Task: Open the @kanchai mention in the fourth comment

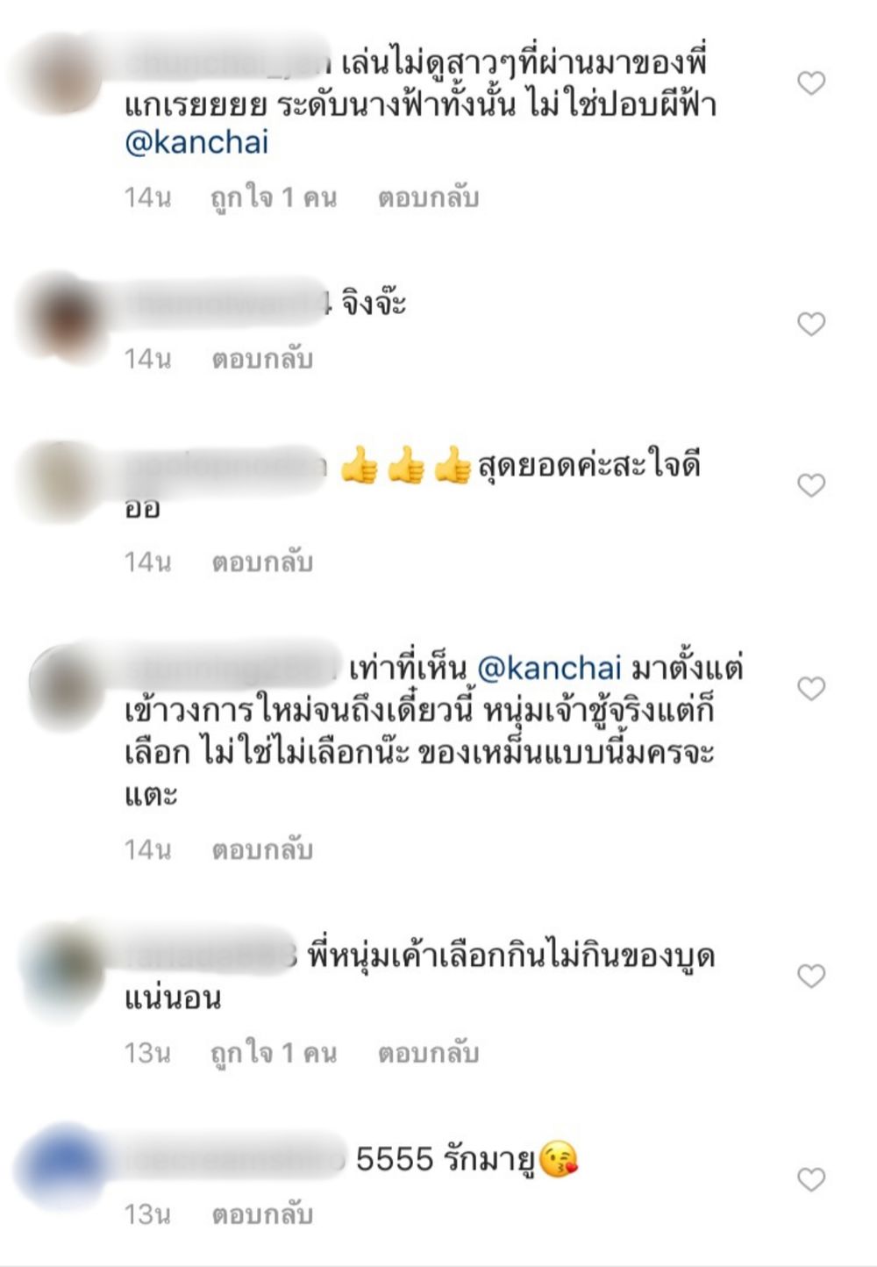Action: click(x=549, y=669)
